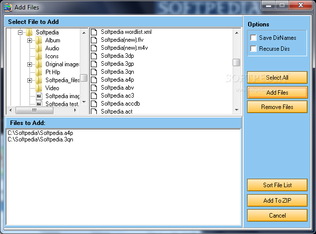Click the Add To ZIP button
The width and height of the screenshot is (316, 234).
pyautogui.click(x=277, y=200)
